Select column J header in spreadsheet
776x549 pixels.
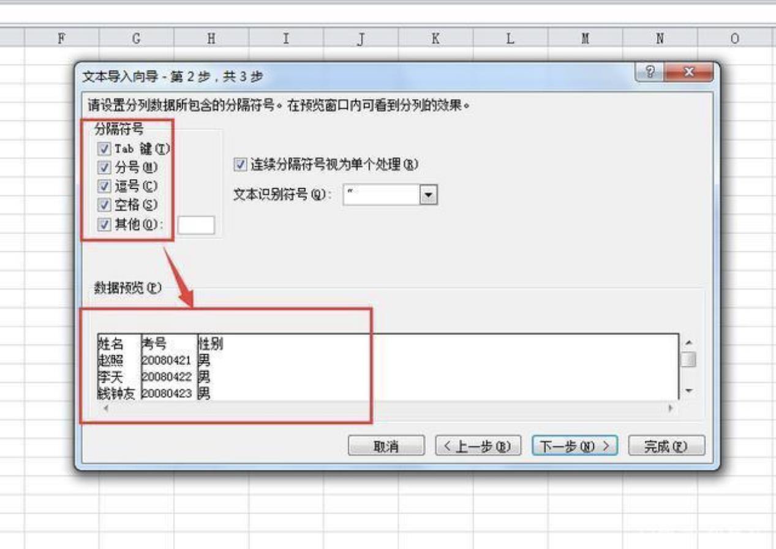pos(360,39)
